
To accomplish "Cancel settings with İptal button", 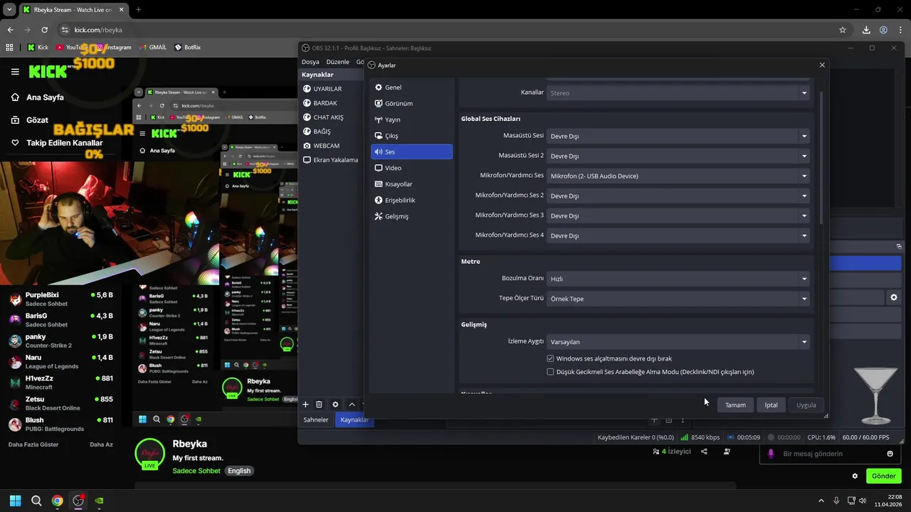I will pyautogui.click(x=771, y=405).
